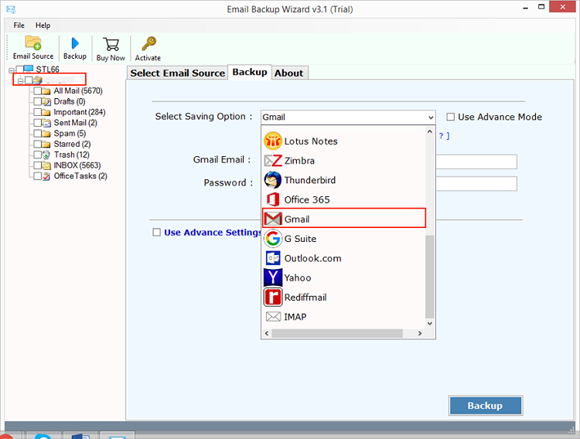Select the Starred (2) tree row
Viewport: 580px width, 439px height.
[72, 144]
